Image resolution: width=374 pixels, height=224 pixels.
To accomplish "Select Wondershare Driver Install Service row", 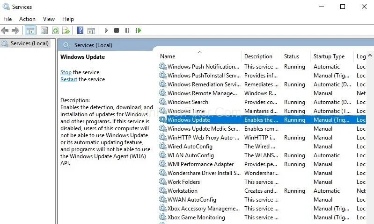I will [x=263, y=173].
